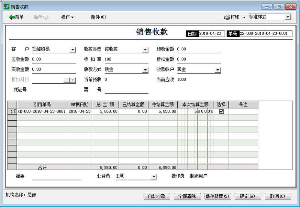
Task: Open 附件(0) attachments
Action: click(x=98, y=17)
